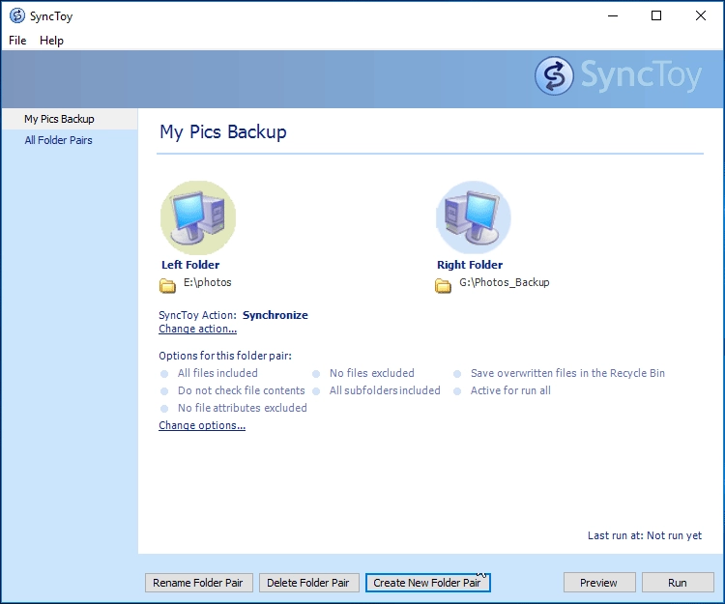Click the E:\photos path text

pyautogui.click(x=207, y=282)
